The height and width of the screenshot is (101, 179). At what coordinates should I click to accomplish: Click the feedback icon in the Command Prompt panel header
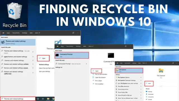(x=126, y=46)
